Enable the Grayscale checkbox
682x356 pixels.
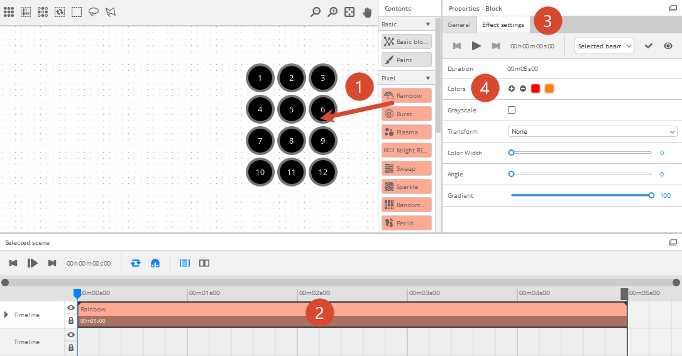(512, 110)
